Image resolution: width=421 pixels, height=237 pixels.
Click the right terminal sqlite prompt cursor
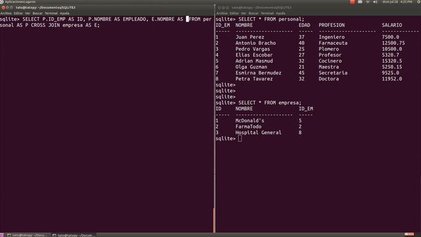pyautogui.click(x=239, y=138)
